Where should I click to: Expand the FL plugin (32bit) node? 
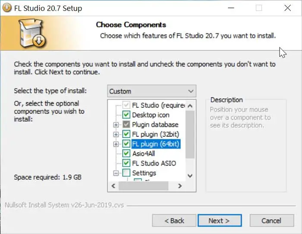116,134
